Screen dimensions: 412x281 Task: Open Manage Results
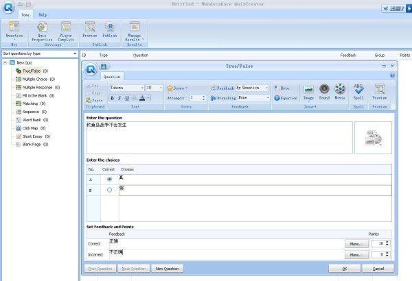[135, 32]
